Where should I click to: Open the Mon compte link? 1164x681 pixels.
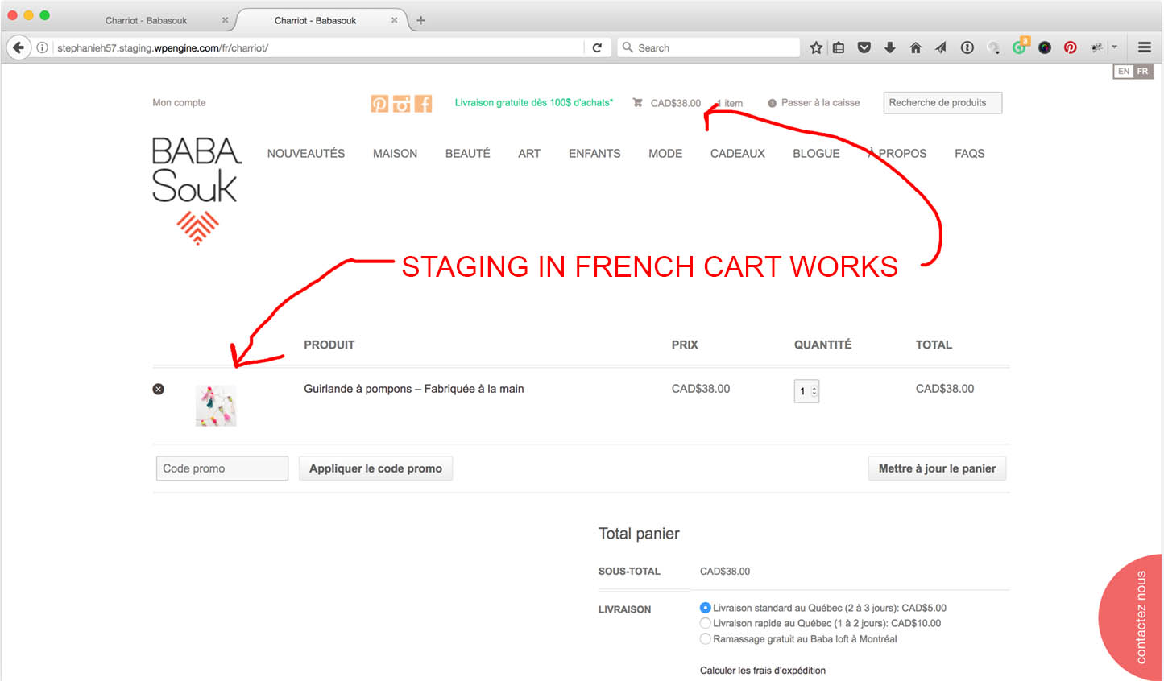pyautogui.click(x=179, y=103)
